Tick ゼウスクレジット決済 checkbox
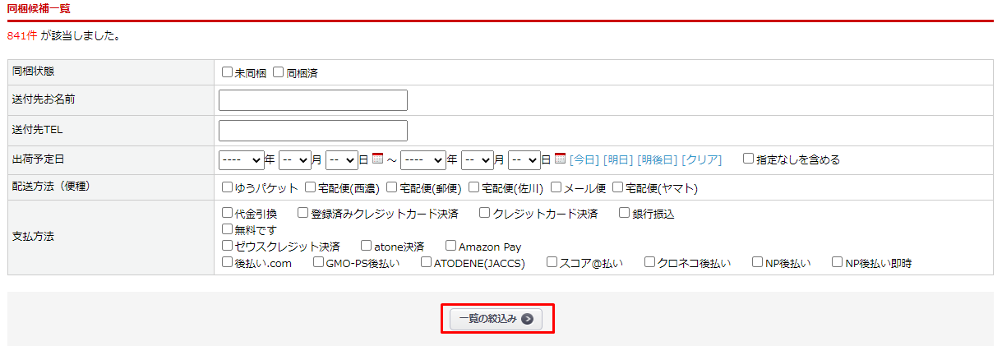 (x=228, y=246)
